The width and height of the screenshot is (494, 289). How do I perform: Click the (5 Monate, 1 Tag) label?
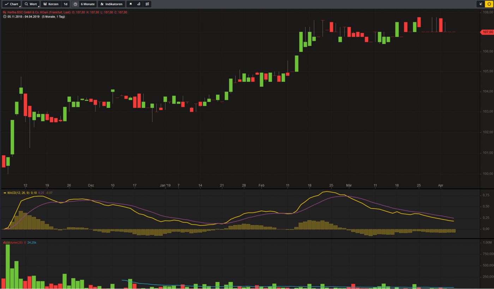coord(53,17)
